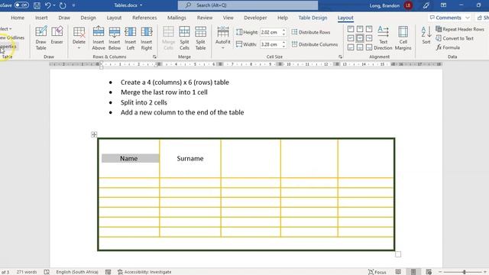Insert a row above with Insert Above

pyautogui.click(x=99, y=38)
